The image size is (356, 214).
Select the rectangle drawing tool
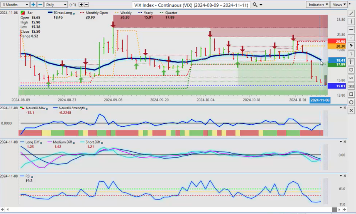click(351, 94)
